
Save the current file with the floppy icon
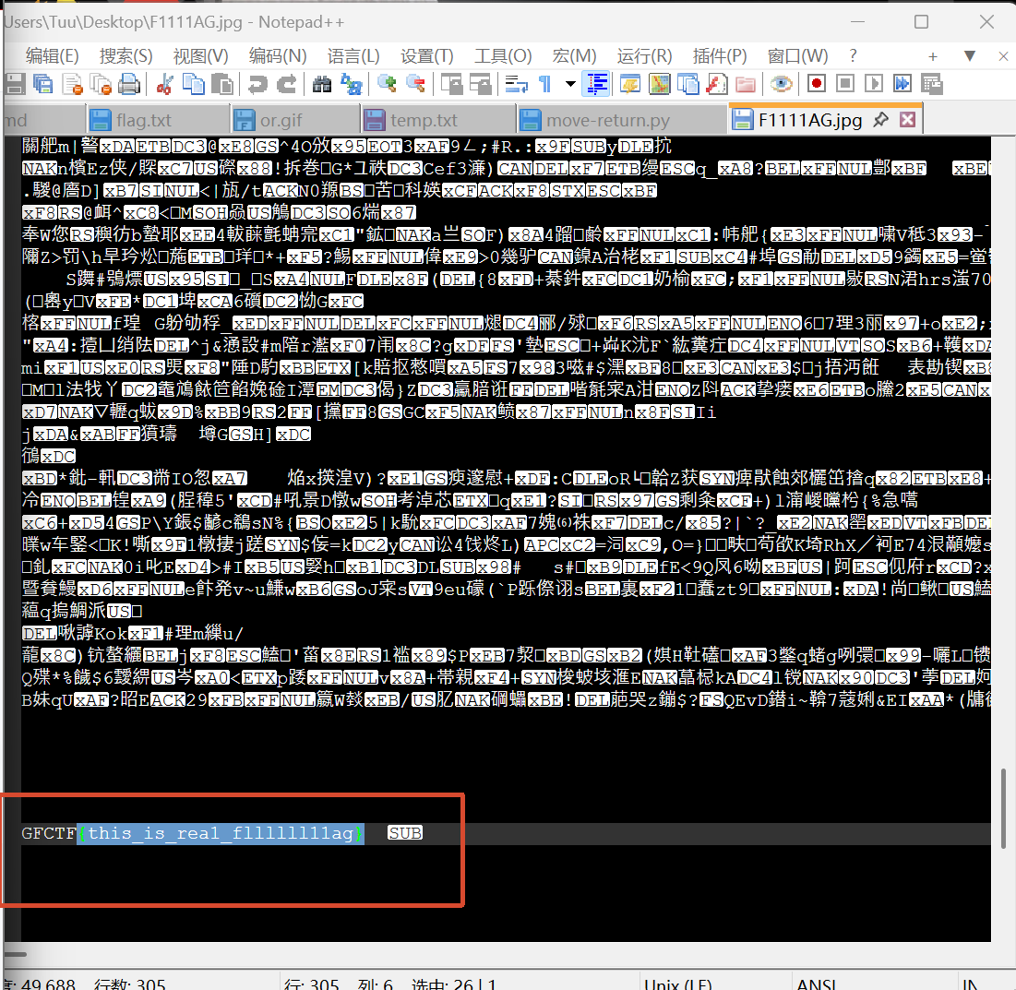tap(14, 84)
